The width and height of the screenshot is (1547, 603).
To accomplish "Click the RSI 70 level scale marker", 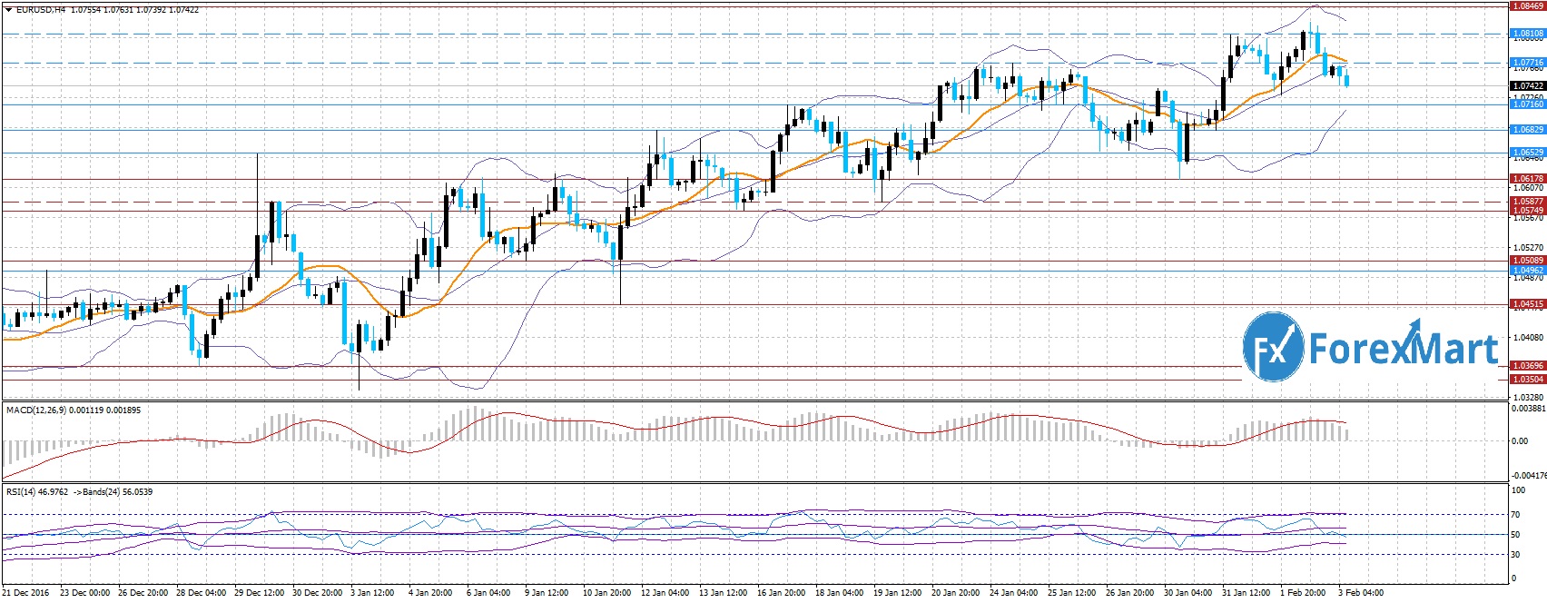I will click(1514, 515).
